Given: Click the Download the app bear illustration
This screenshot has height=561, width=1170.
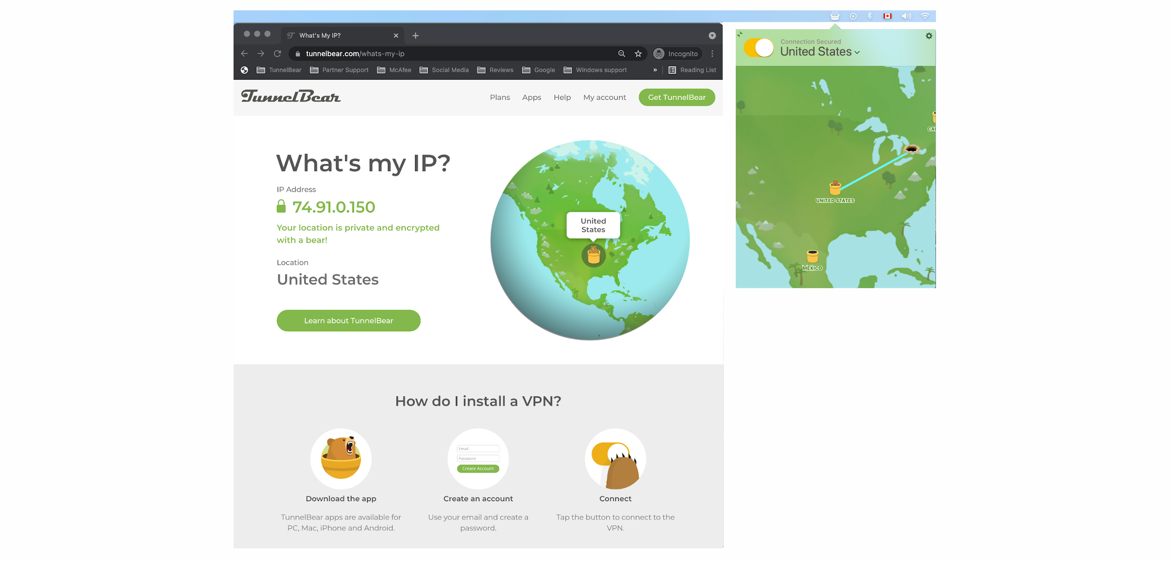Looking at the screenshot, I should tap(341, 459).
